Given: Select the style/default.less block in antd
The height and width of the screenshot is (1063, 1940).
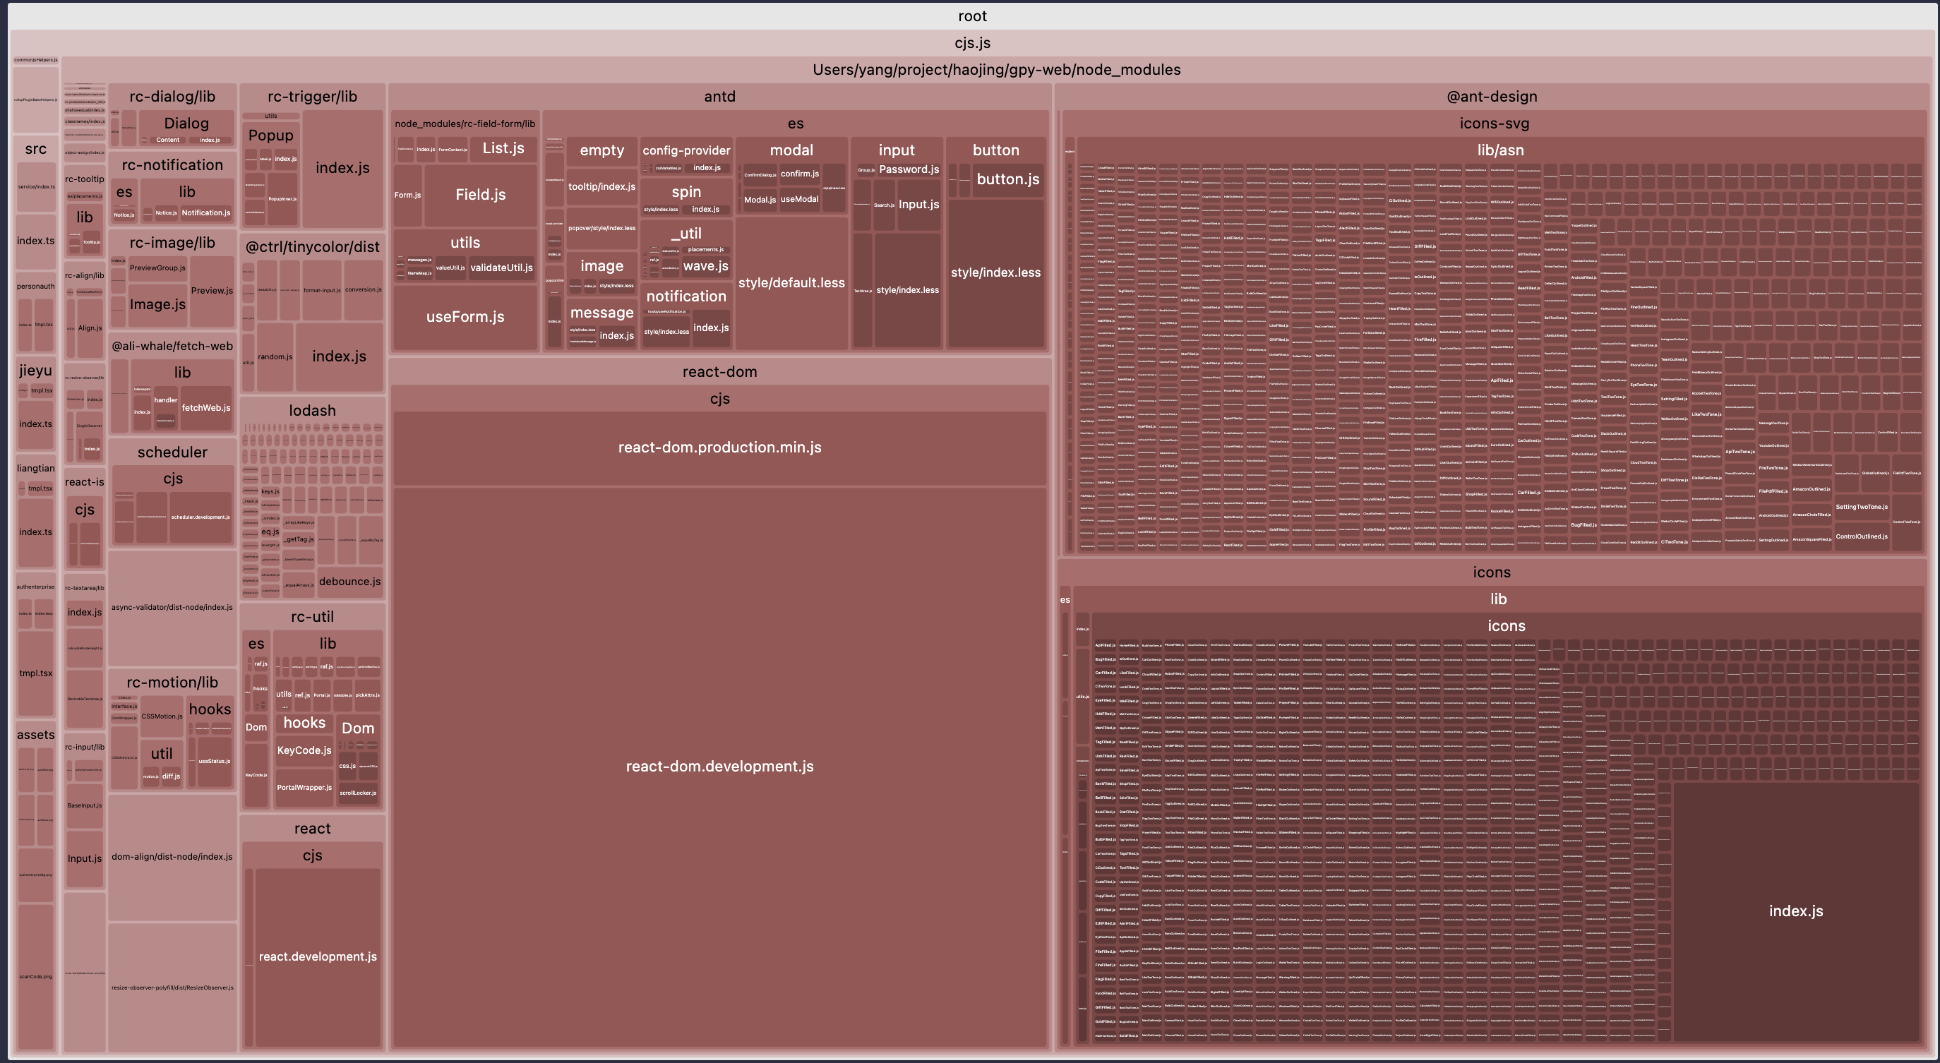Looking at the screenshot, I should tap(791, 283).
